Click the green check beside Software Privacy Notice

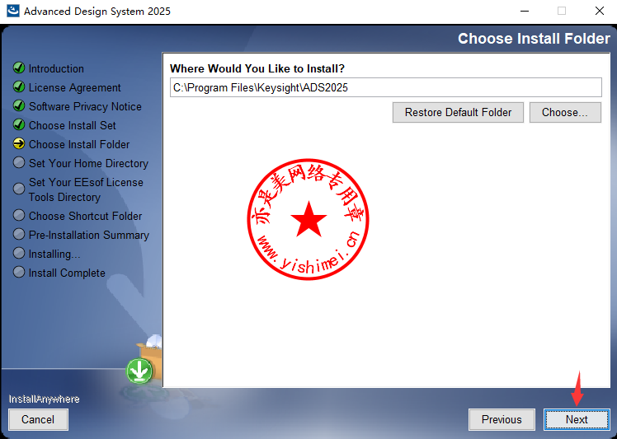tap(18, 105)
